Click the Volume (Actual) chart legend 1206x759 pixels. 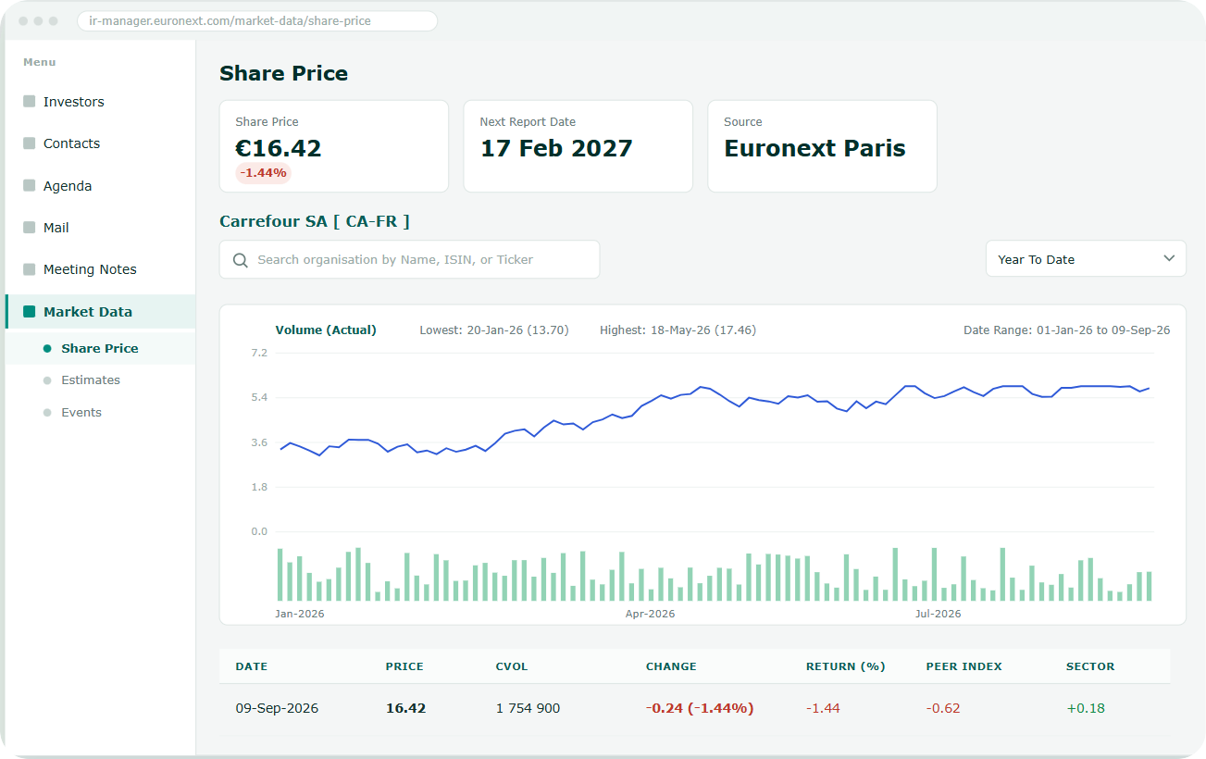click(326, 330)
